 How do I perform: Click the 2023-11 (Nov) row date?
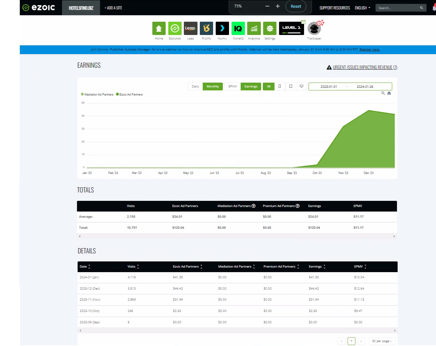click(90, 300)
